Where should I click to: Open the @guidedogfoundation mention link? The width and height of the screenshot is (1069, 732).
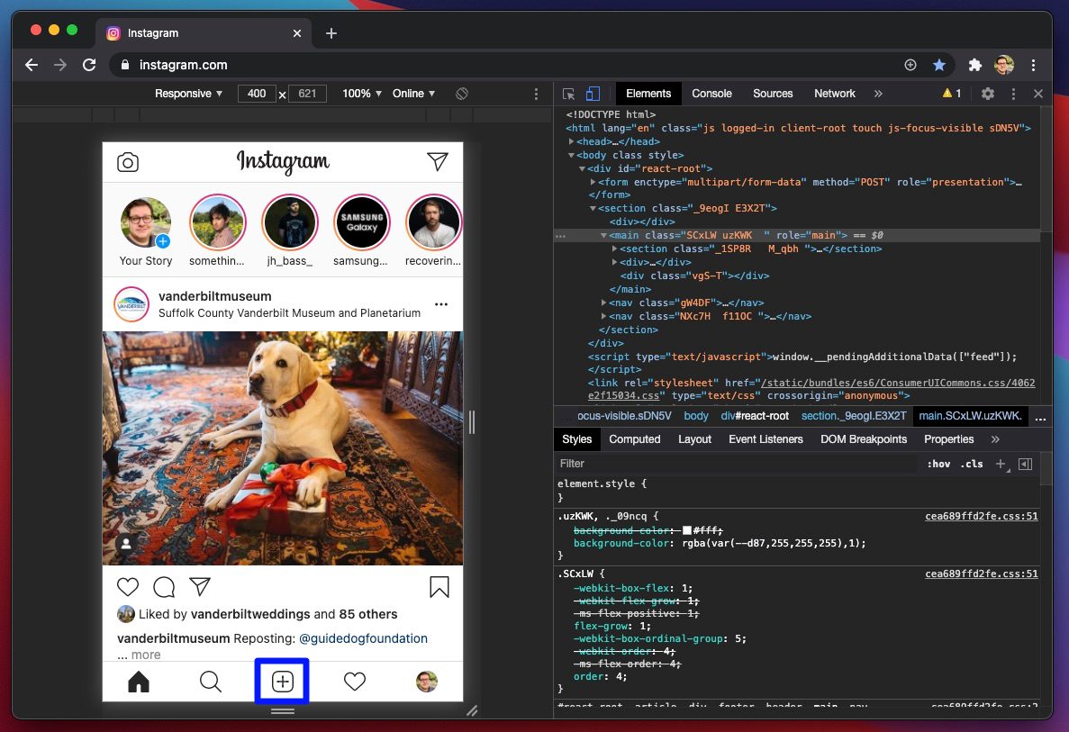click(x=363, y=638)
